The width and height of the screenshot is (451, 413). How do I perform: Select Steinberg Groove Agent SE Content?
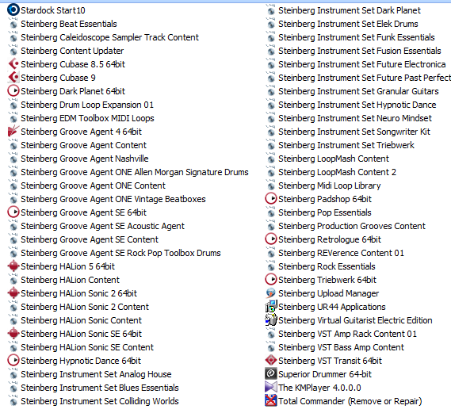click(x=90, y=239)
